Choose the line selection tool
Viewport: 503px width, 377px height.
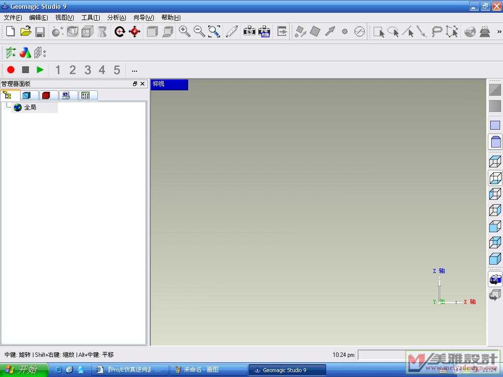(x=408, y=31)
